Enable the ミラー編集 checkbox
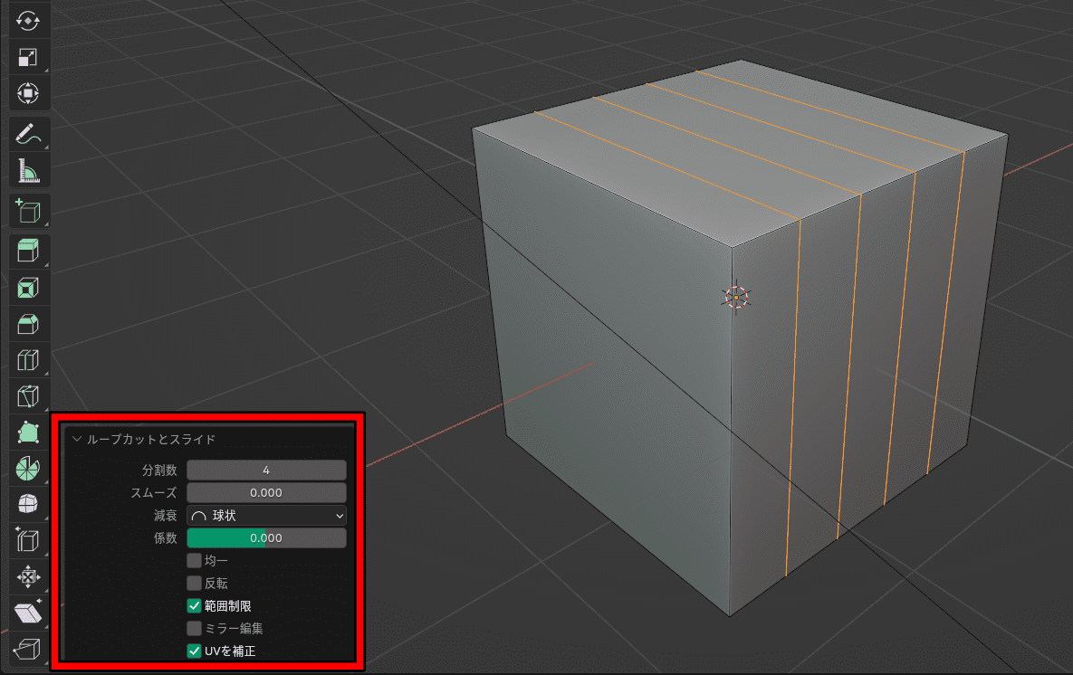 coord(195,629)
